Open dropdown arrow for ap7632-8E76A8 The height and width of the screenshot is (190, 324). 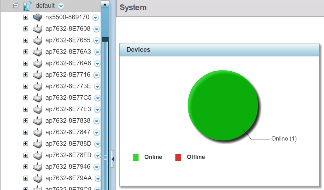(97, 64)
